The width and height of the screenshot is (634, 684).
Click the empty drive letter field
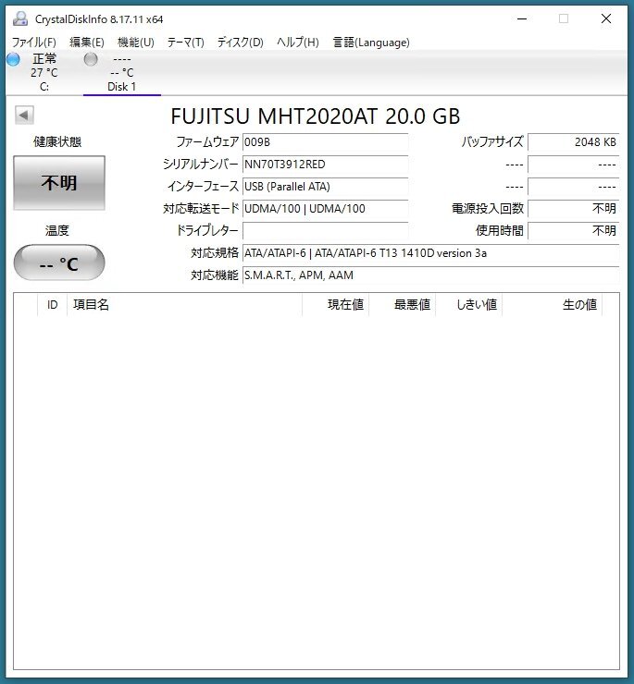pos(325,231)
